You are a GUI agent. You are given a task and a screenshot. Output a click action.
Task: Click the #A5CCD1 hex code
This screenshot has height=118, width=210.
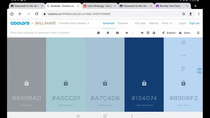tap(66, 98)
